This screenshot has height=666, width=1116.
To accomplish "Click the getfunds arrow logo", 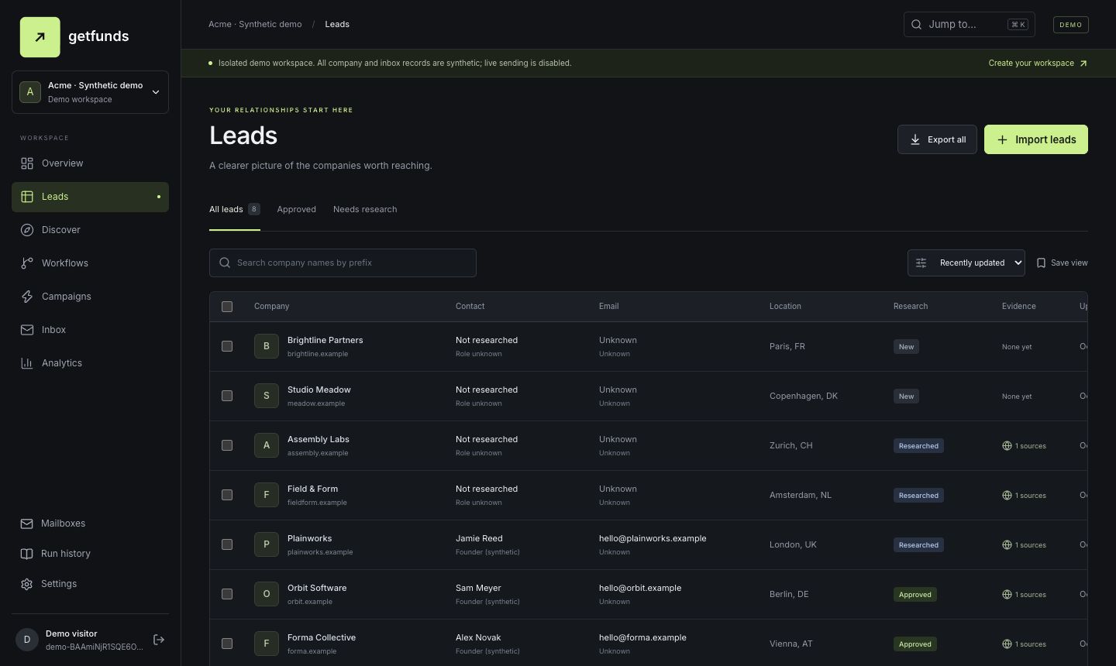I will pos(40,37).
